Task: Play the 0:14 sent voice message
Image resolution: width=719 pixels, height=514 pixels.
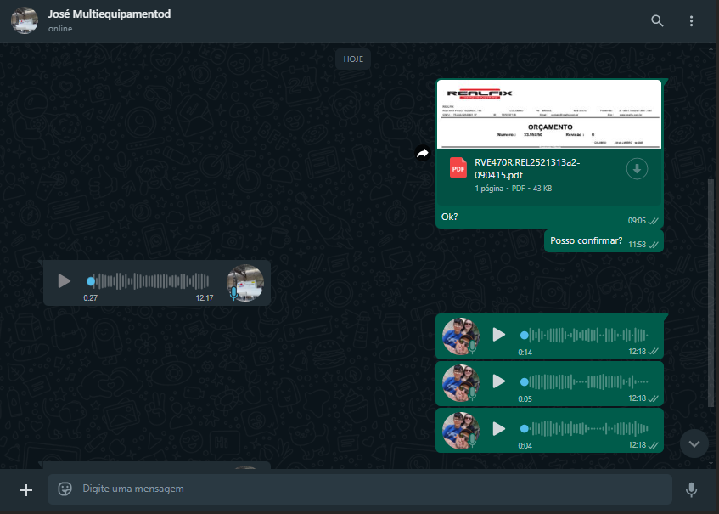Action: [498, 335]
